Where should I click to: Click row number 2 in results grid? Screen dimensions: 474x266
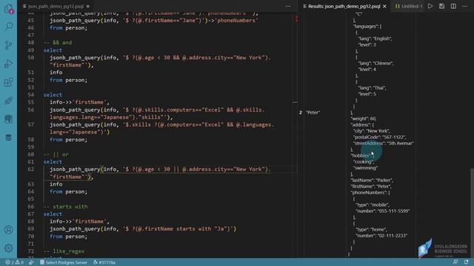tap(301, 112)
